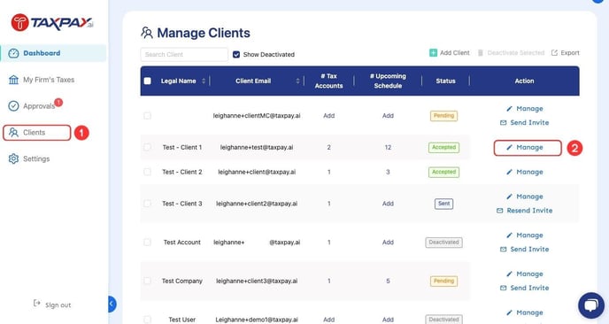The width and height of the screenshot is (609, 324).
Task: Click Accepted status of Test - Client 1
Action: tap(444, 147)
